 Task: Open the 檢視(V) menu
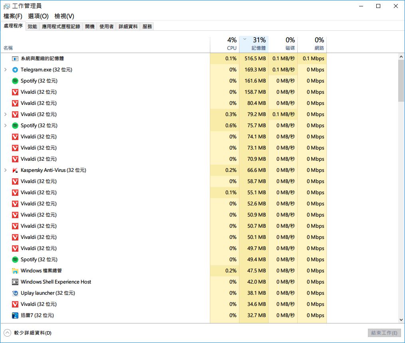(x=64, y=16)
